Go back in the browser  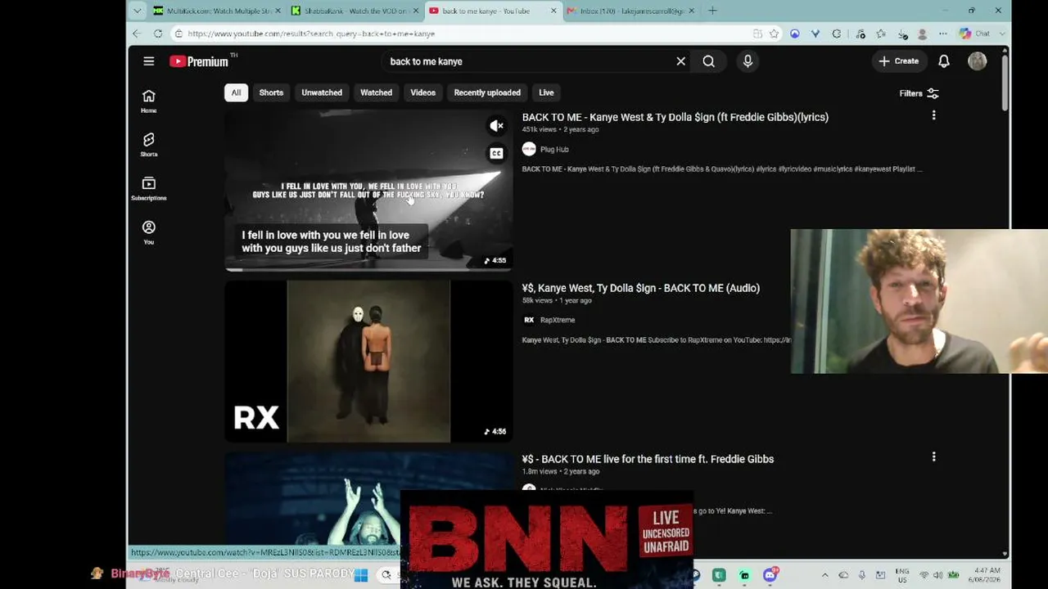click(137, 34)
